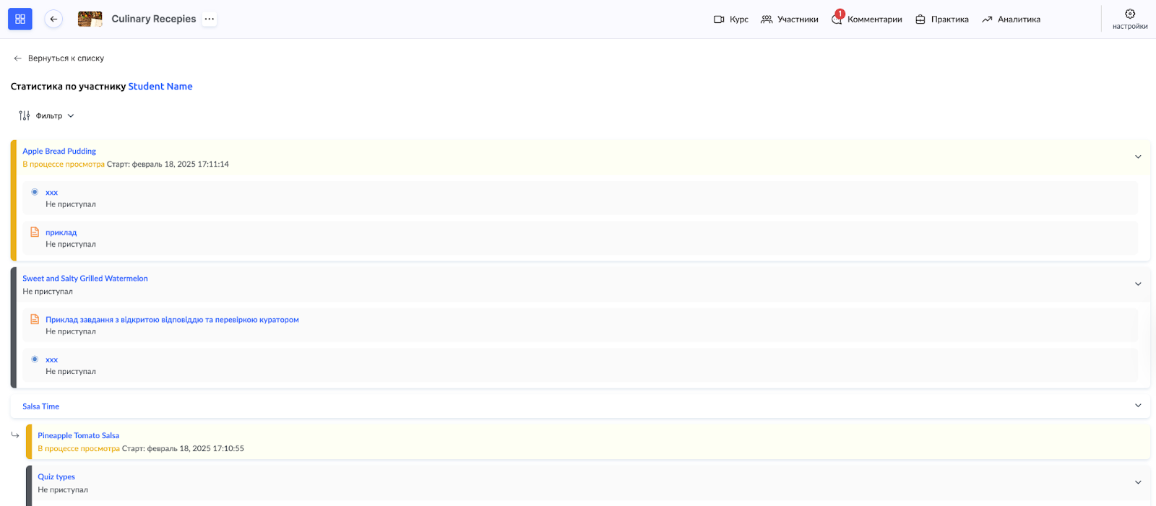Open the Фильтр dropdown

55,115
